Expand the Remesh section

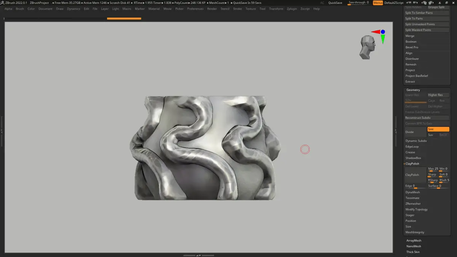coord(411,64)
